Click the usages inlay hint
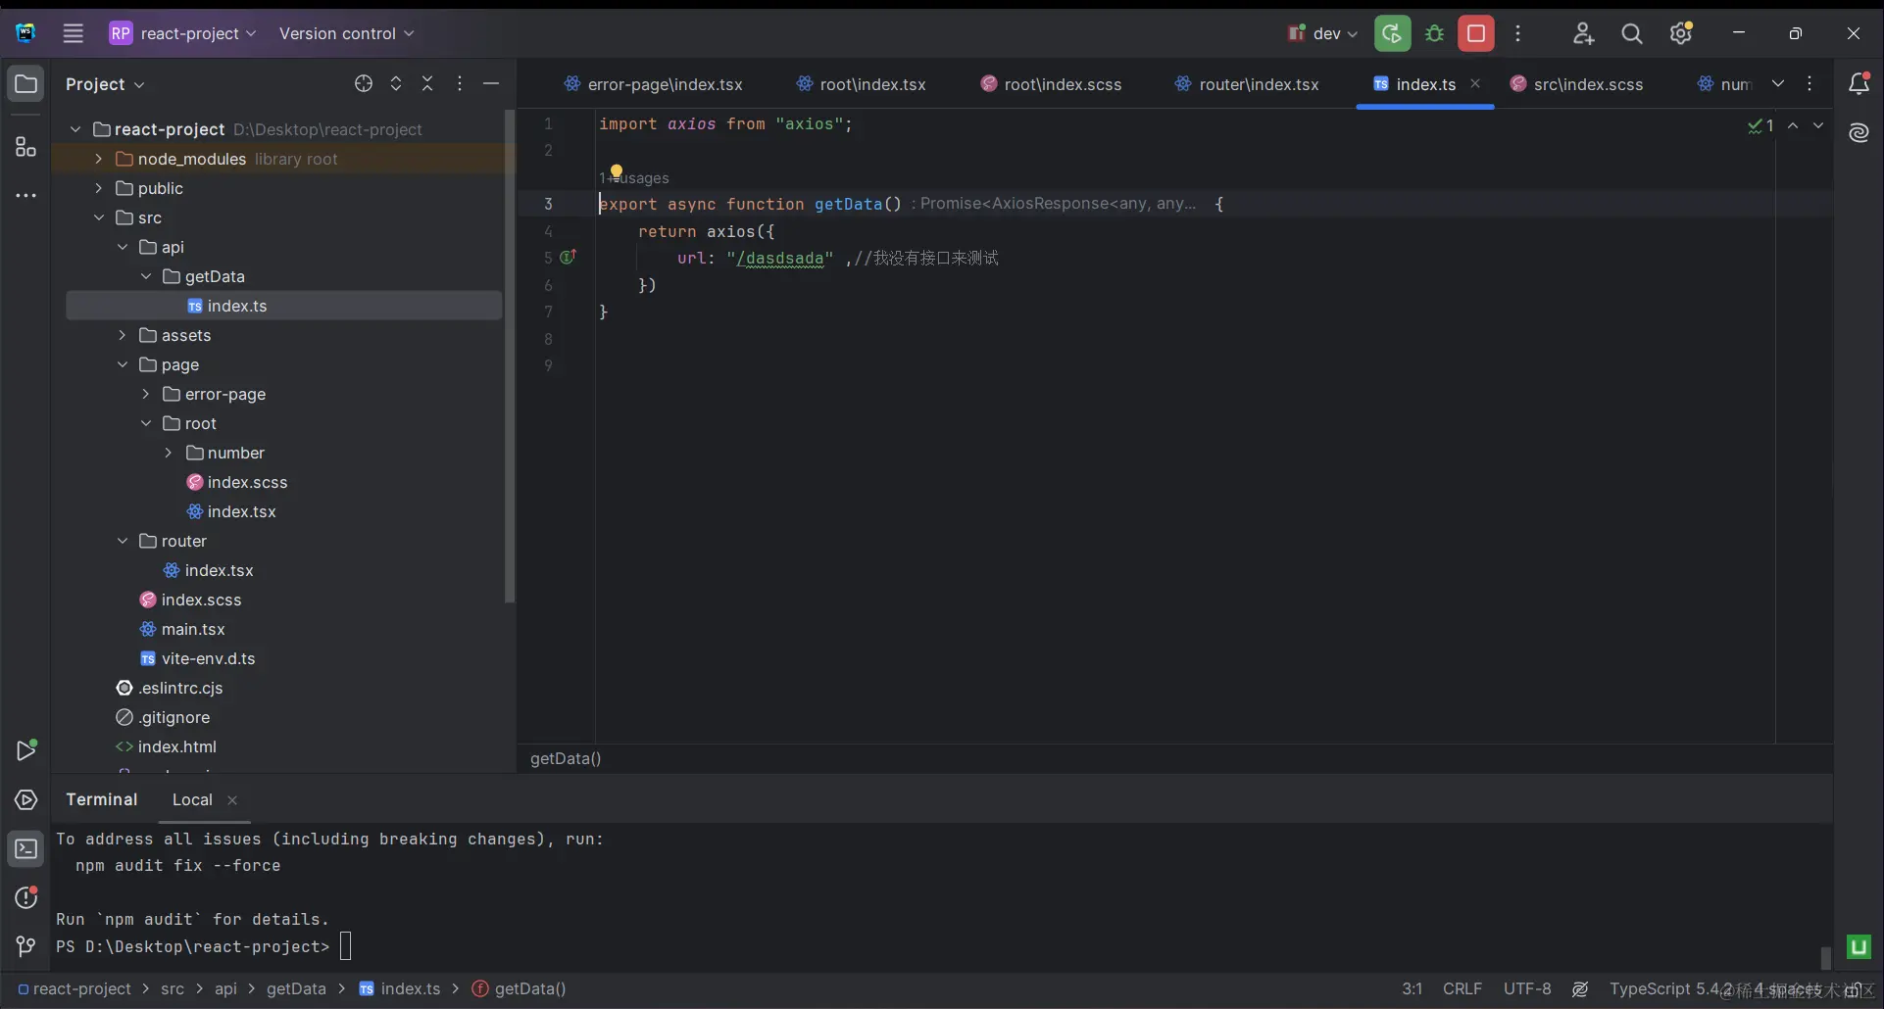Screen dimensions: 1884x1009 (x=634, y=178)
